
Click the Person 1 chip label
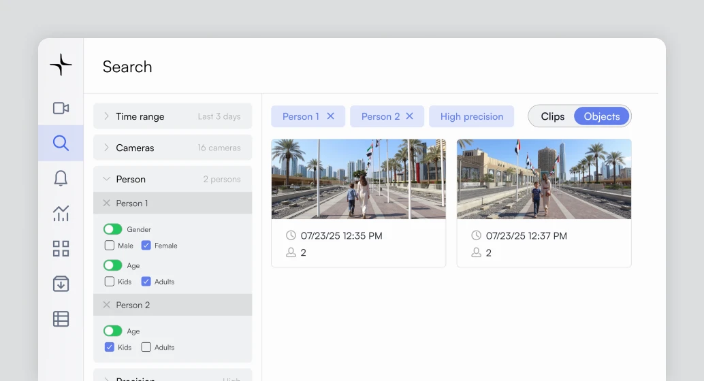tap(301, 116)
